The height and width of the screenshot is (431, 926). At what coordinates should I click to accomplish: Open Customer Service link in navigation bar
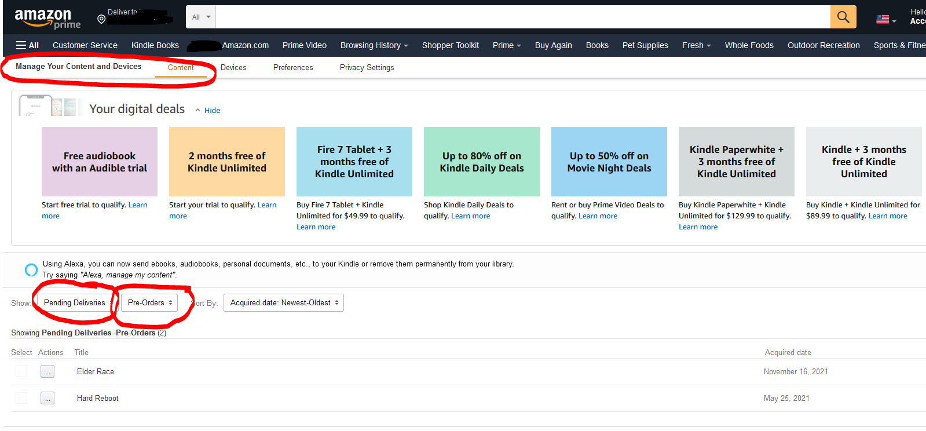click(85, 45)
